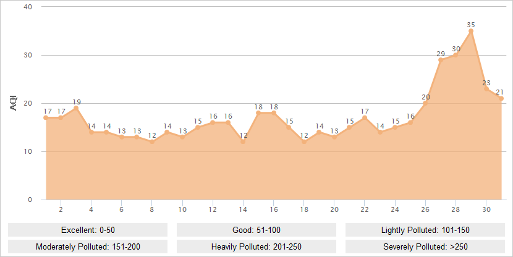This screenshot has width=513, height=257.
Task: Click the x-axis label 28
Action: [456, 209]
